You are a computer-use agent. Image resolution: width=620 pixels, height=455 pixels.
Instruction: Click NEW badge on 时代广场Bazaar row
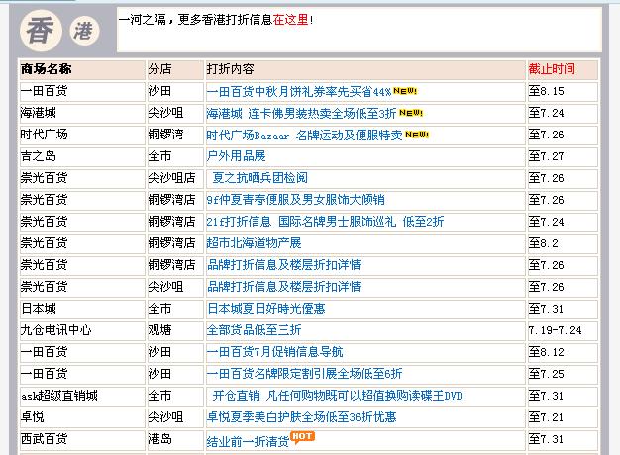417,135
